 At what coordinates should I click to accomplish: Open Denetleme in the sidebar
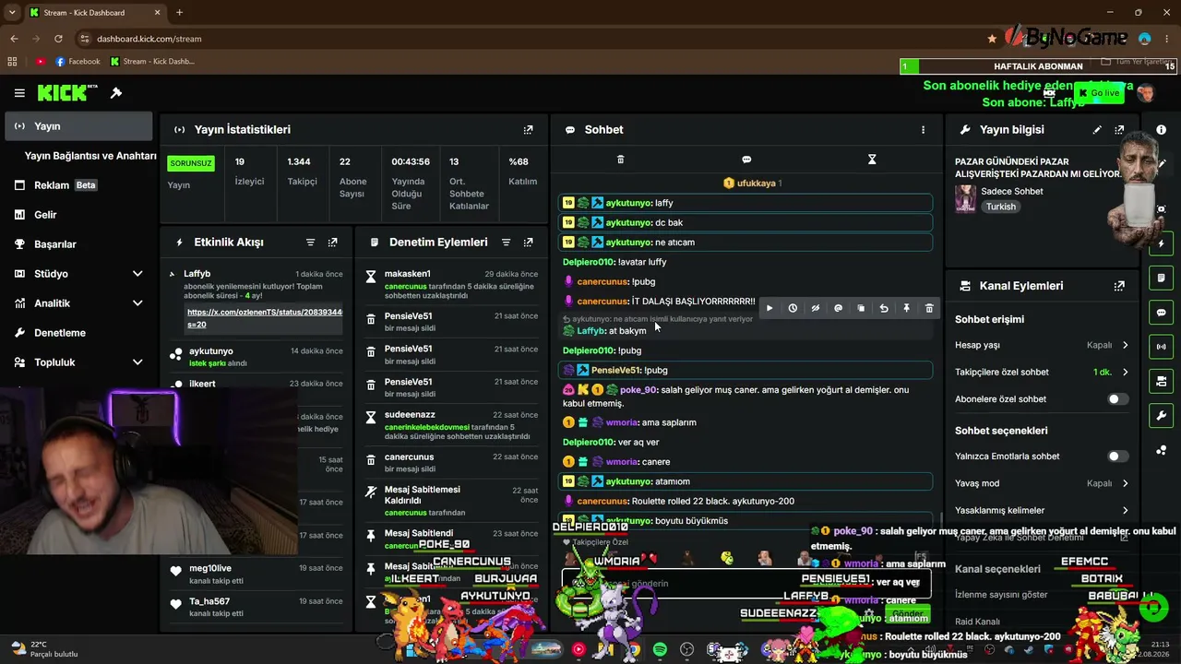(78, 333)
